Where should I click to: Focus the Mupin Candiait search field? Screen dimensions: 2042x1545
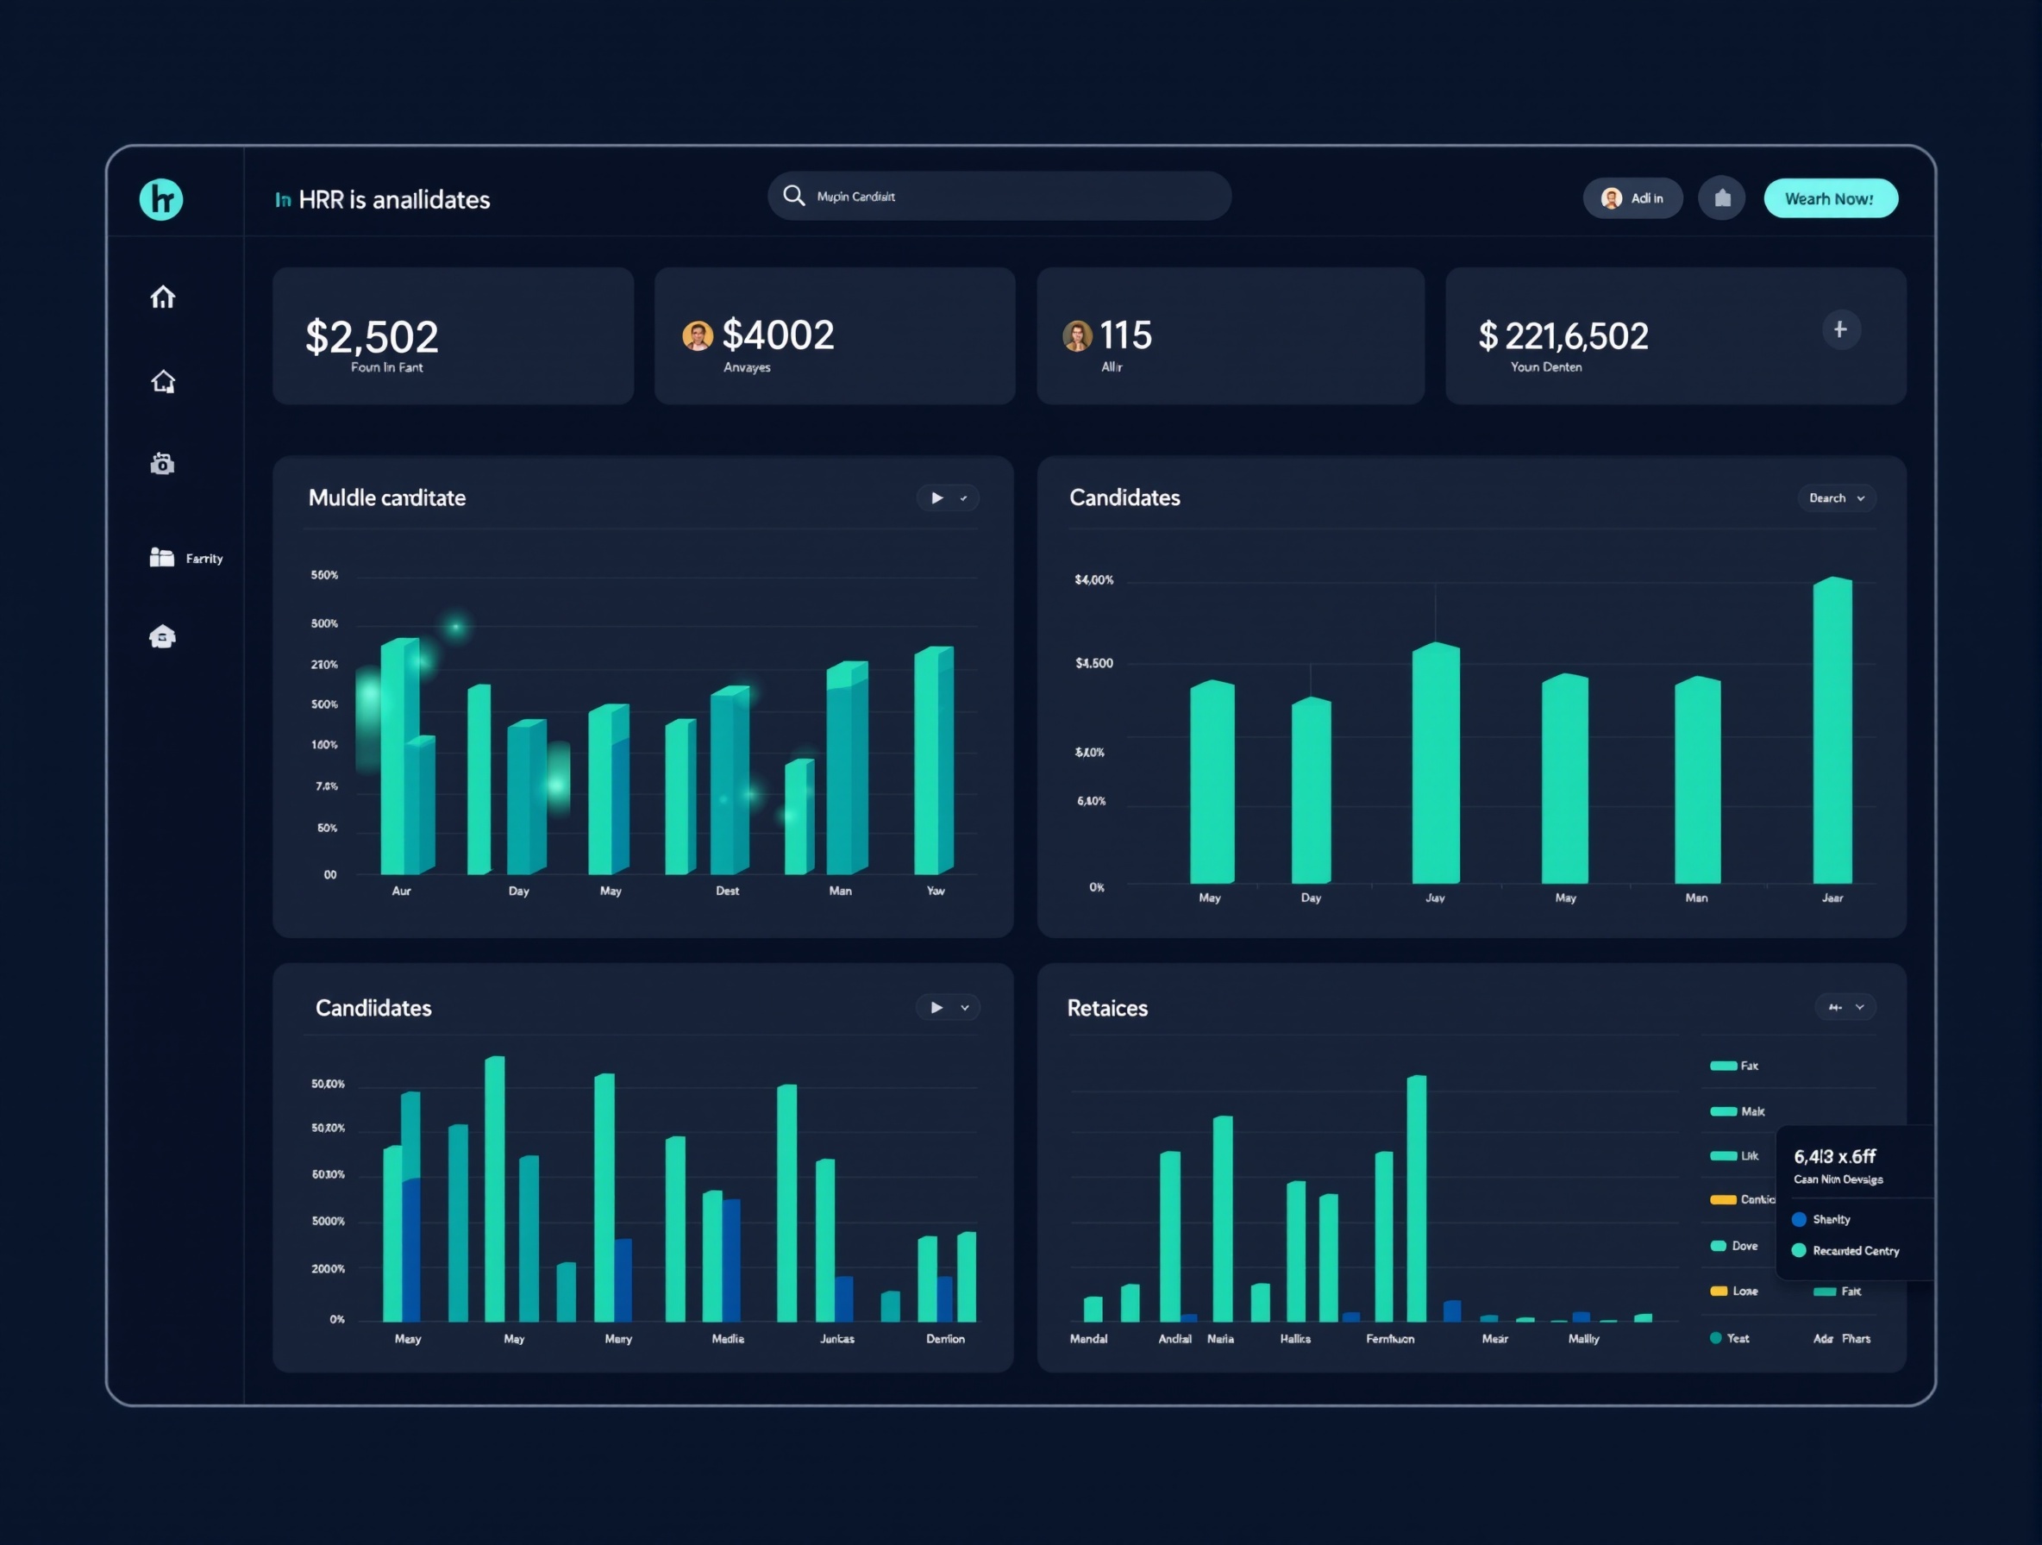(x=999, y=196)
